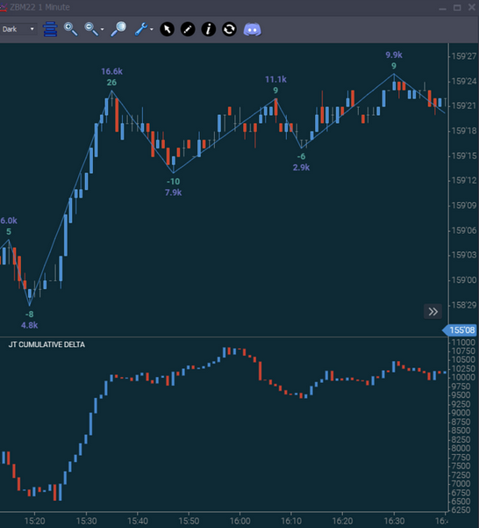Click the 16.6k swing volume label

click(112, 71)
